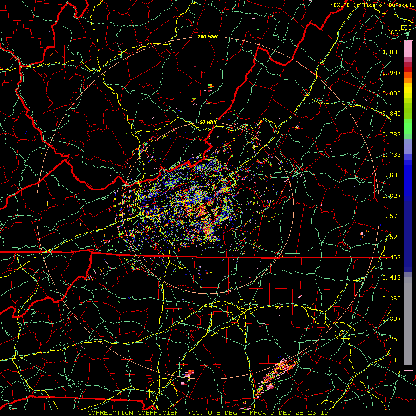Click the 0.467 scale value

point(392,257)
